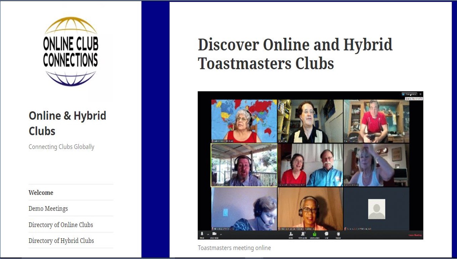Select the video tile of man in red shirt
Viewport: 457px width, 259px height.
(x=376, y=121)
